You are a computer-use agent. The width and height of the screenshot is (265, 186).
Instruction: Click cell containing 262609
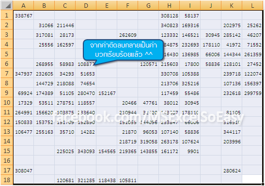[x=127, y=35]
